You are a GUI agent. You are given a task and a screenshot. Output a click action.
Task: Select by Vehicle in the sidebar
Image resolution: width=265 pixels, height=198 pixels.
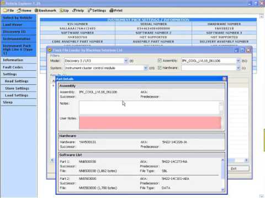(x=18, y=18)
